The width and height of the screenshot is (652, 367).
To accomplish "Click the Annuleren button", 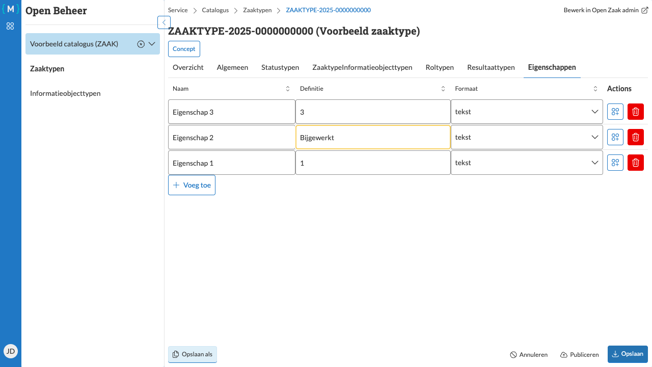I will click(529, 355).
